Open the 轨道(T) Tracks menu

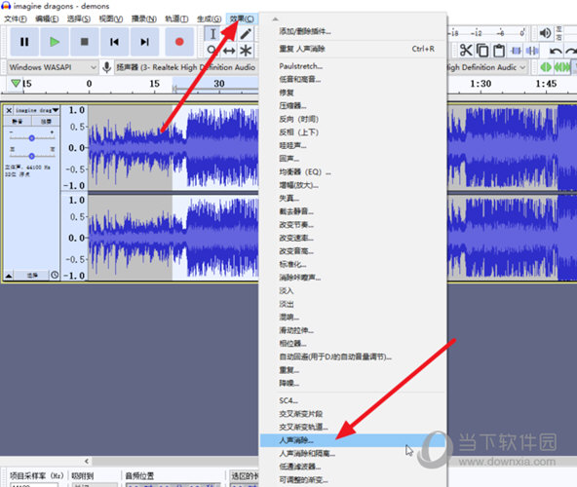click(176, 19)
